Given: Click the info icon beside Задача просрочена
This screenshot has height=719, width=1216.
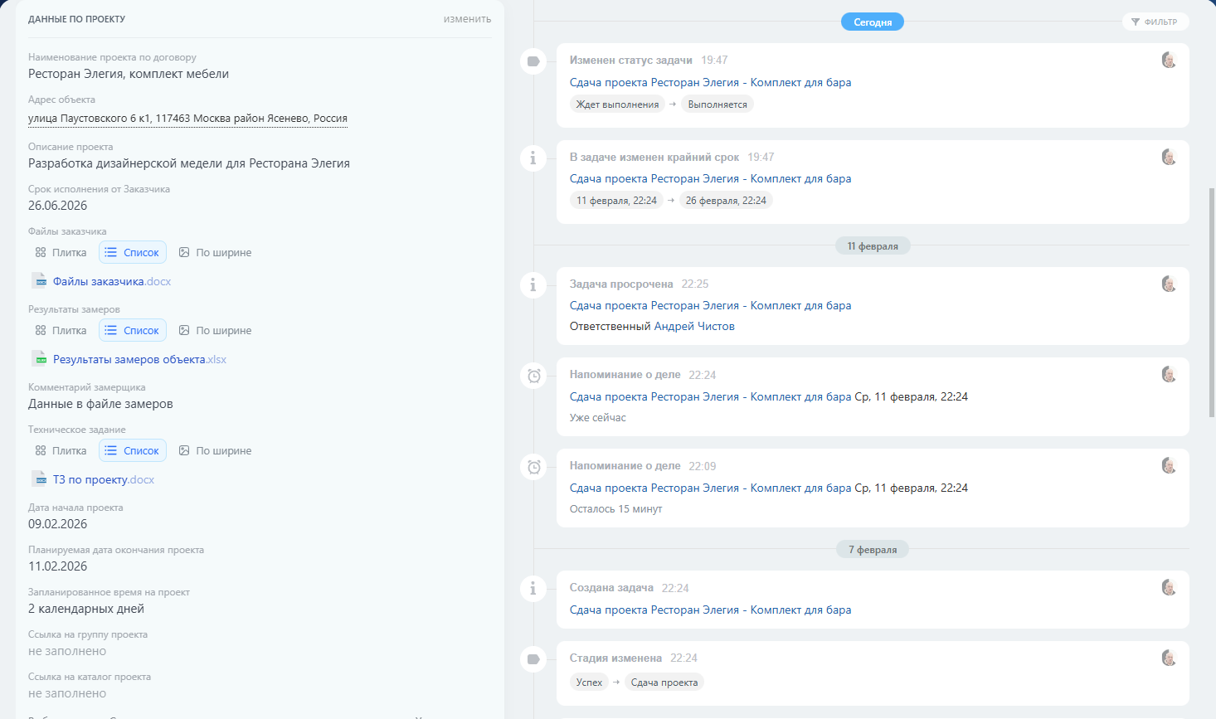Looking at the screenshot, I should coord(533,285).
